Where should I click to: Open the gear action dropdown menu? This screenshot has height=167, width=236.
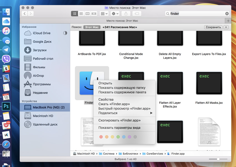tap(115, 14)
